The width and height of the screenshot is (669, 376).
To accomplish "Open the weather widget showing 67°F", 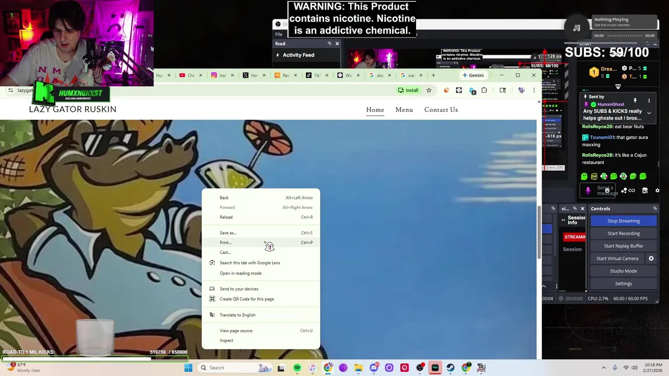I will click(24, 368).
